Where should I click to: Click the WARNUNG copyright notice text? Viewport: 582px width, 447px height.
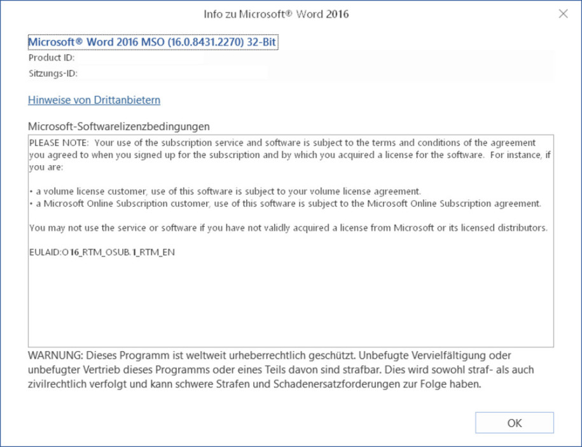pyautogui.click(x=281, y=370)
